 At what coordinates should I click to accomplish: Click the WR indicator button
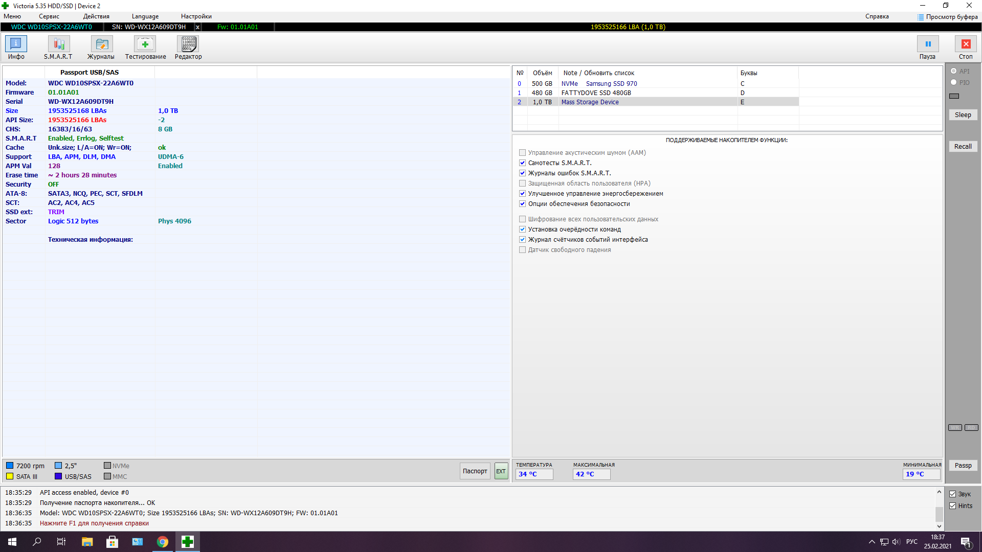click(955, 428)
